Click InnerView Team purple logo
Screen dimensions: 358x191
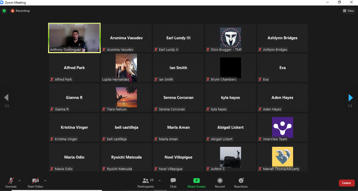pyautogui.click(x=282, y=127)
